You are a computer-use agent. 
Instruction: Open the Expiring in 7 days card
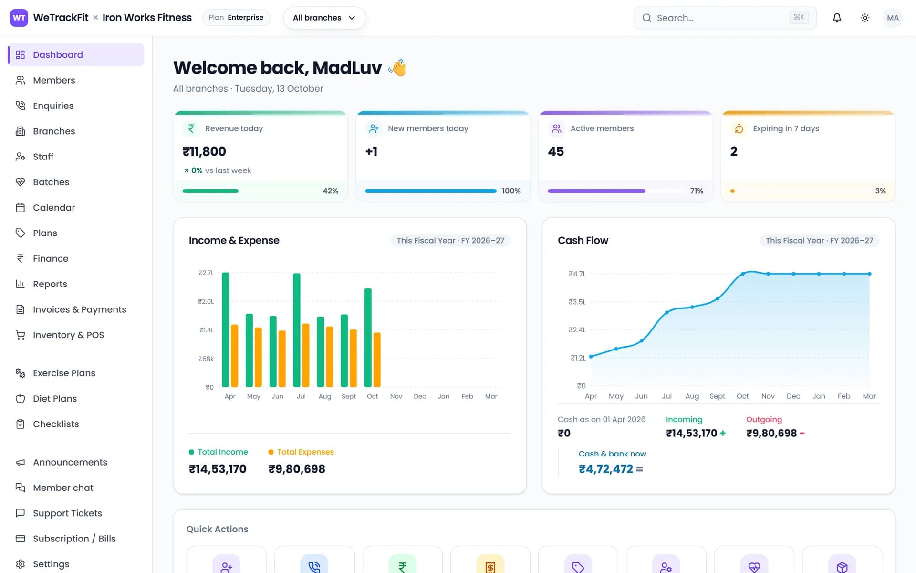pos(808,156)
